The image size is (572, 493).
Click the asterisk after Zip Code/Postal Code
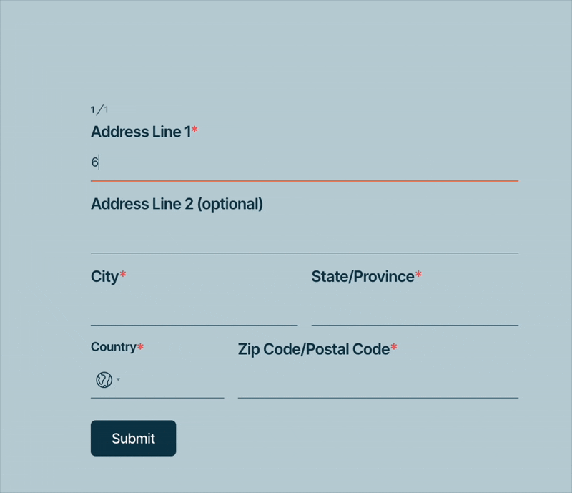pyautogui.click(x=393, y=348)
